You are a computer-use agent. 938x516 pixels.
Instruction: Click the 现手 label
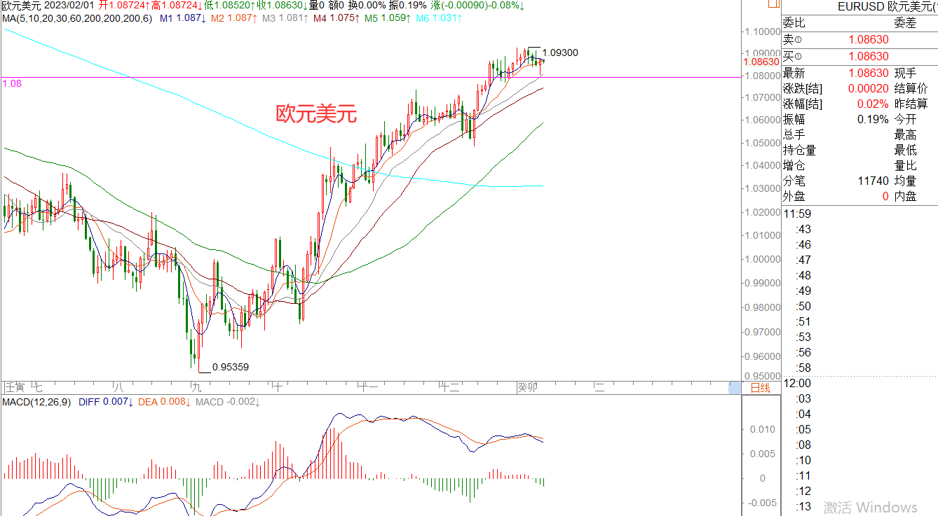click(905, 73)
